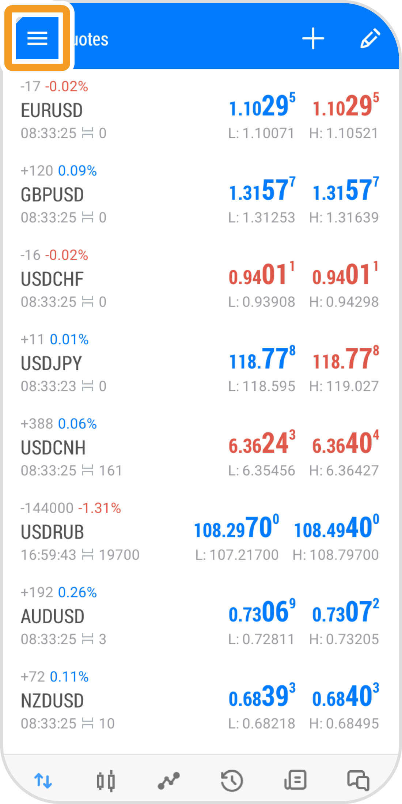Switch to the candlestick Chart tab
The image size is (402, 804).
pyautogui.click(x=106, y=781)
